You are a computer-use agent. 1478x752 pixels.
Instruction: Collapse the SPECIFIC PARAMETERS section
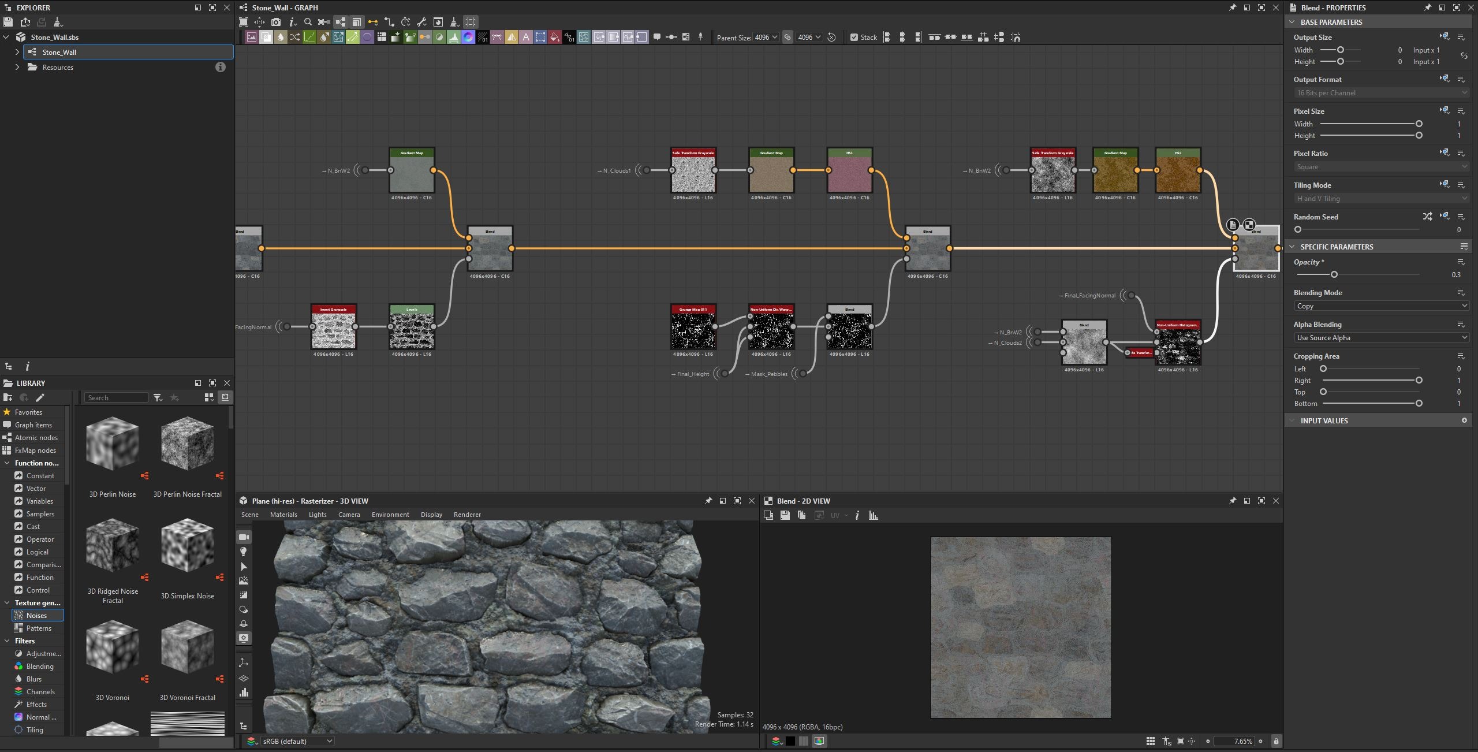coord(1292,247)
